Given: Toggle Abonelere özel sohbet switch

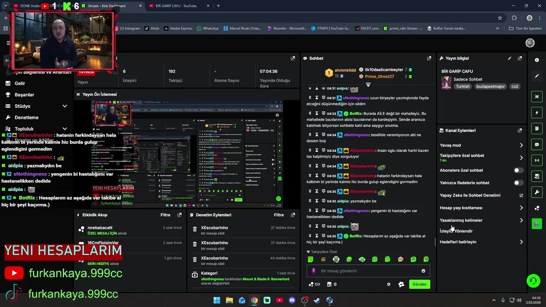Looking at the screenshot, I should pyautogui.click(x=518, y=170).
